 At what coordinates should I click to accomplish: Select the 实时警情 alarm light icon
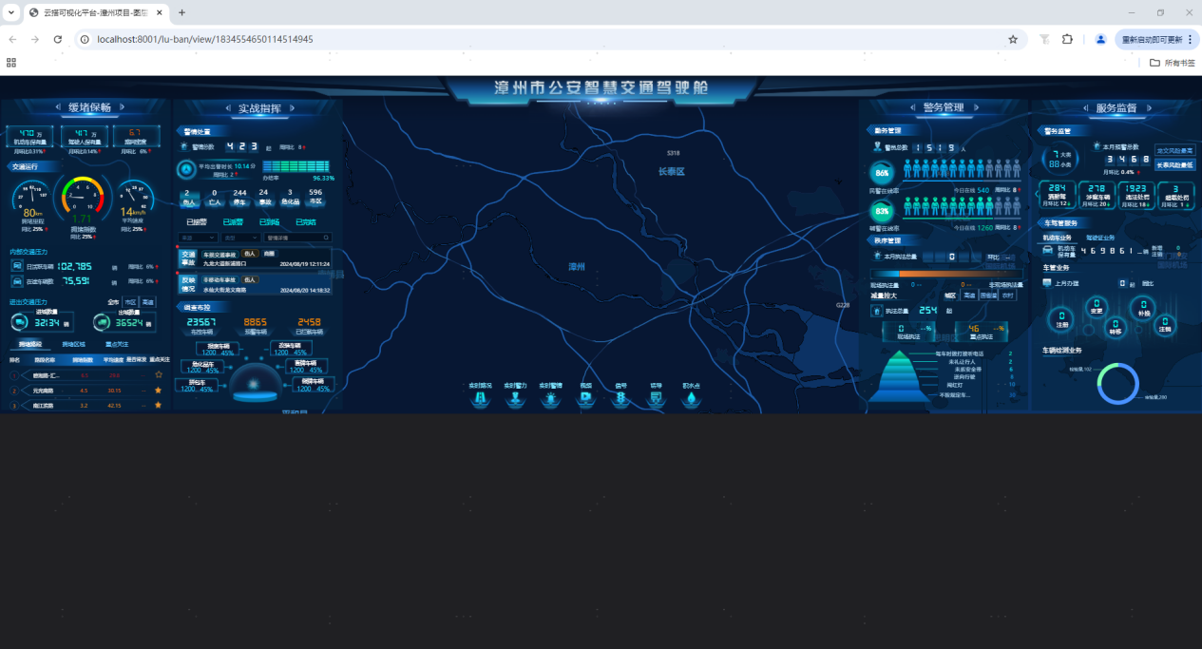[x=551, y=400]
